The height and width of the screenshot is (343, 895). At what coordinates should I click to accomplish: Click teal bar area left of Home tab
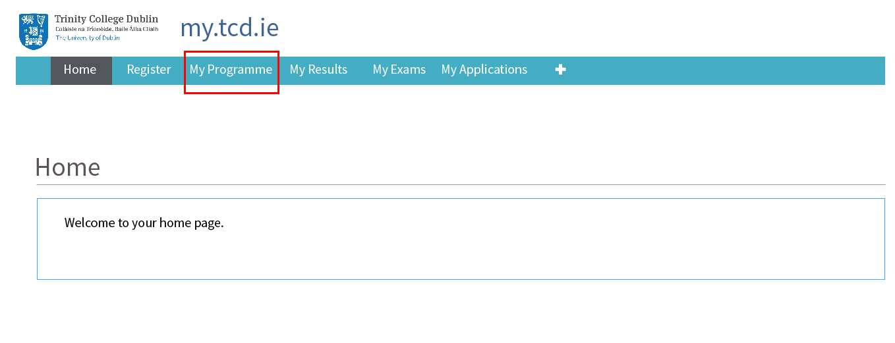[x=33, y=70]
